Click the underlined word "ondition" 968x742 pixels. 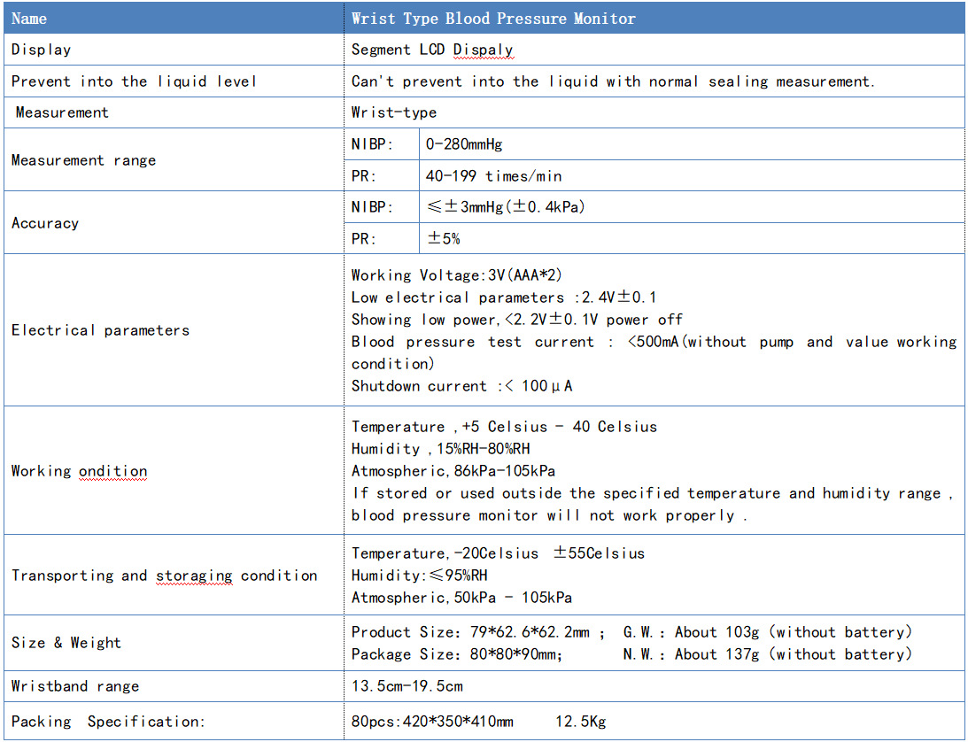(113, 471)
